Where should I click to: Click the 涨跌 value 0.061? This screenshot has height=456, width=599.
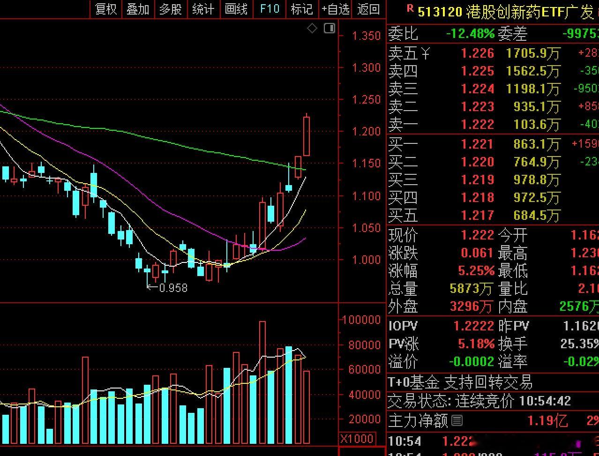point(477,253)
